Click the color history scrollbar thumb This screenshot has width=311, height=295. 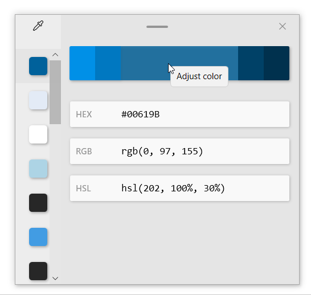click(x=55, y=92)
